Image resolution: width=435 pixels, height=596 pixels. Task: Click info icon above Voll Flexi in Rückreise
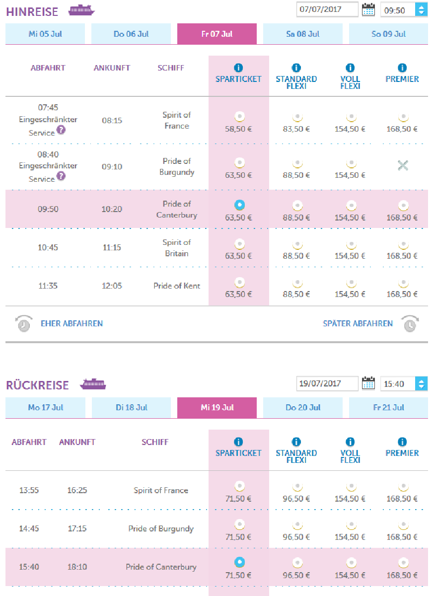click(x=350, y=442)
